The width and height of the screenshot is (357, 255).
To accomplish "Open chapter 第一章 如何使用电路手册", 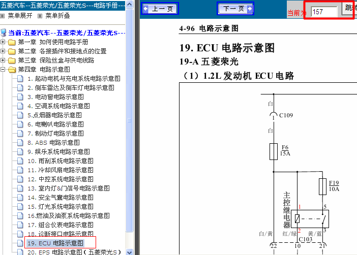I will click(53, 42).
